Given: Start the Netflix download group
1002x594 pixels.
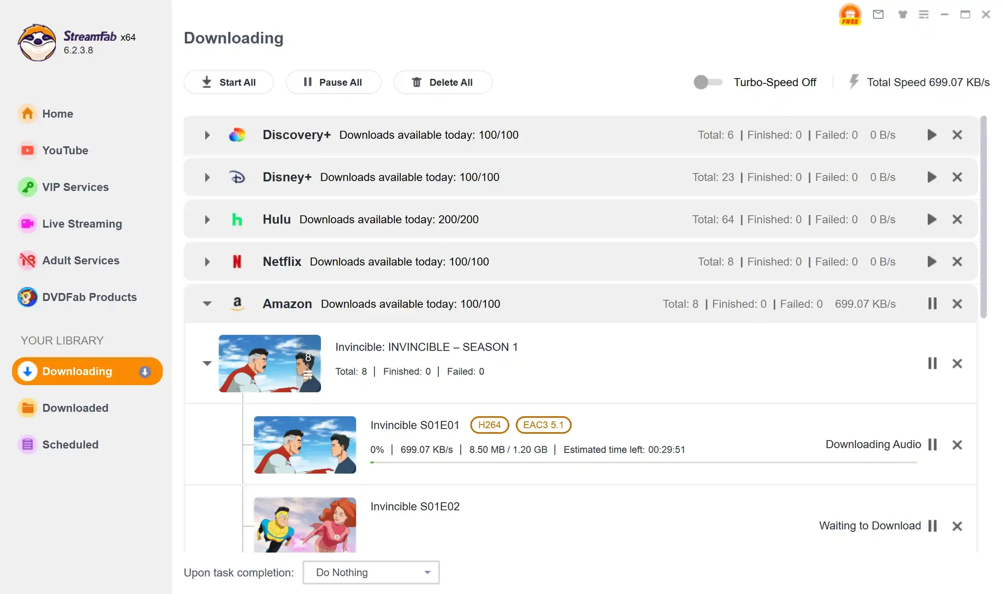Looking at the screenshot, I should click(932, 262).
